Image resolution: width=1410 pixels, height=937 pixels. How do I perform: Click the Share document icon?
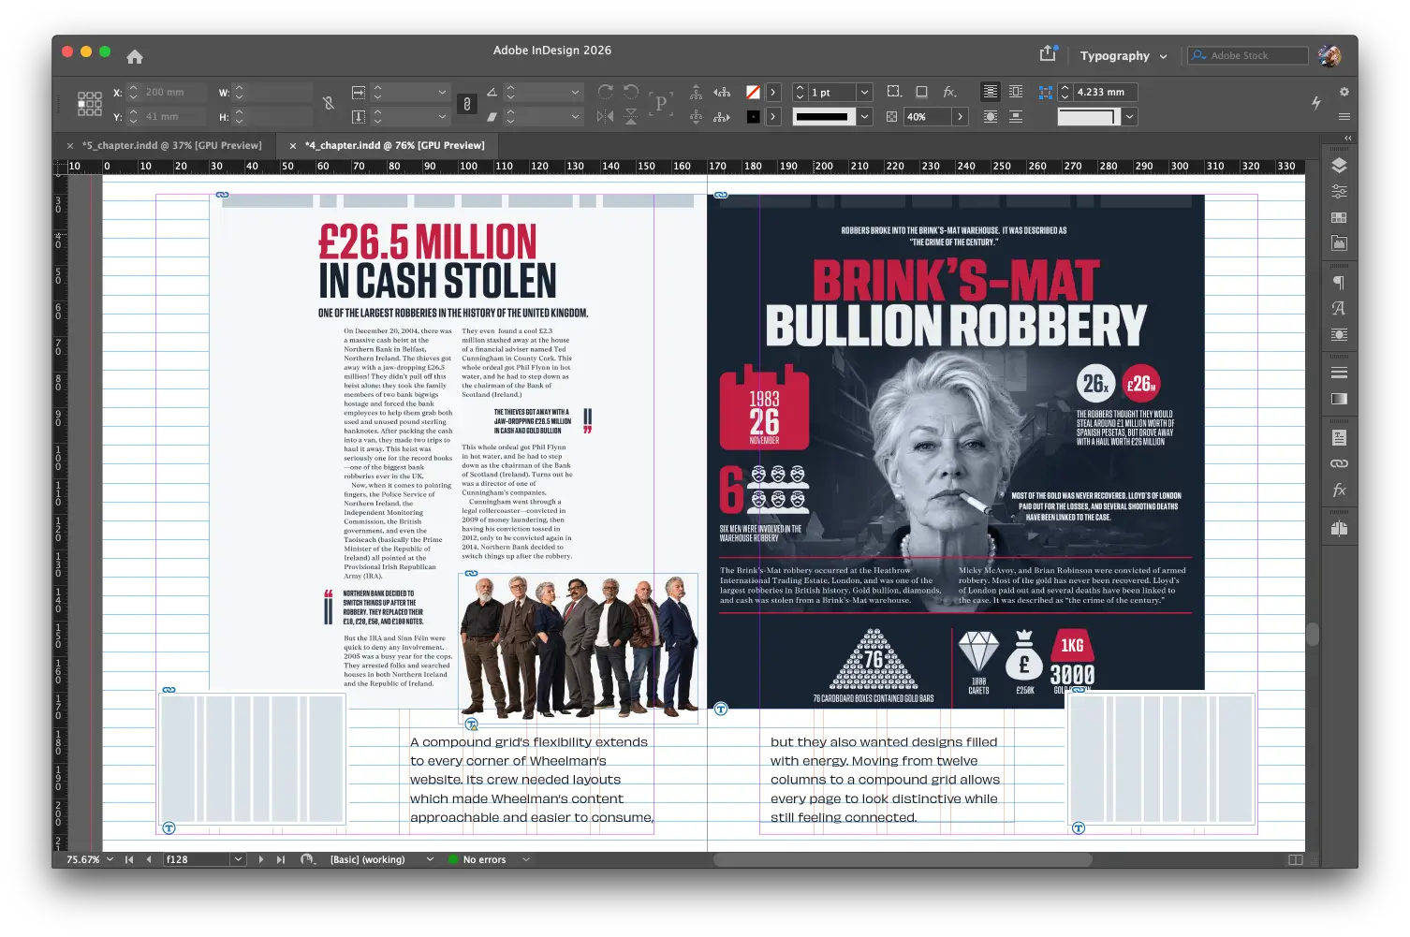1048,54
